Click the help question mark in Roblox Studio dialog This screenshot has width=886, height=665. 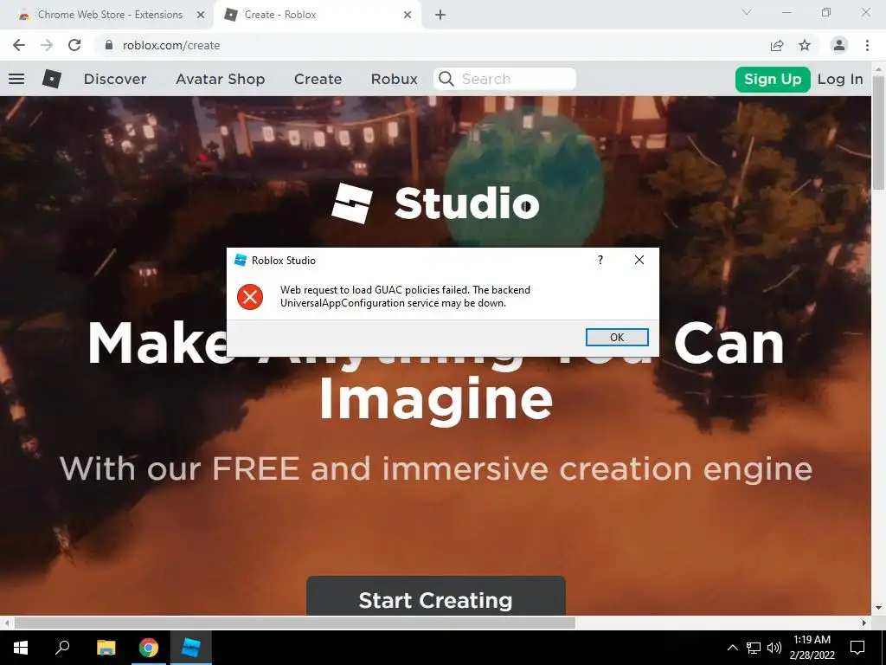(x=600, y=260)
